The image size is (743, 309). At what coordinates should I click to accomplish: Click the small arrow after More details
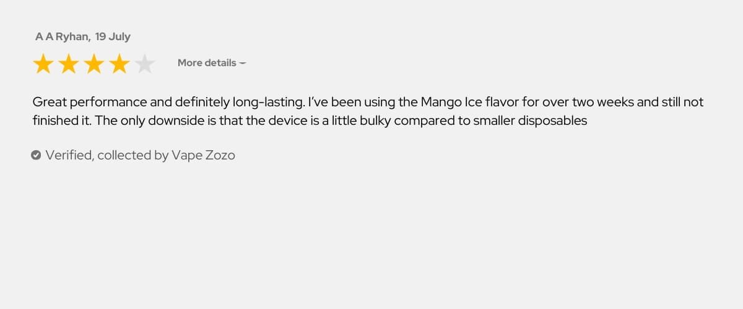[x=243, y=63]
